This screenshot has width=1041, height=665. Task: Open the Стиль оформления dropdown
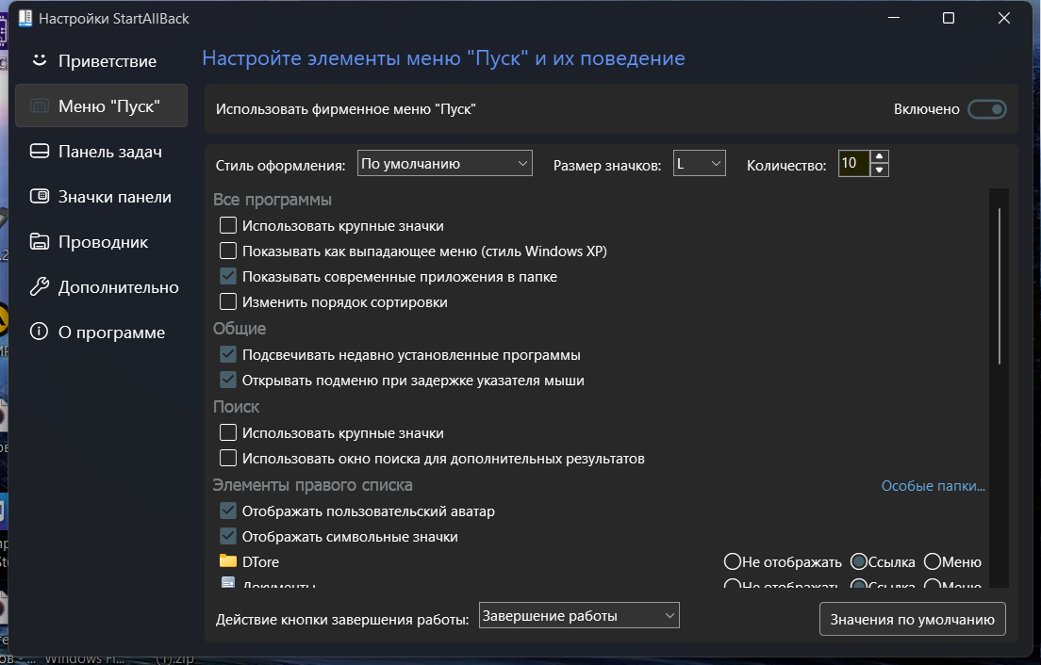pyautogui.click(x=445, y=164)
